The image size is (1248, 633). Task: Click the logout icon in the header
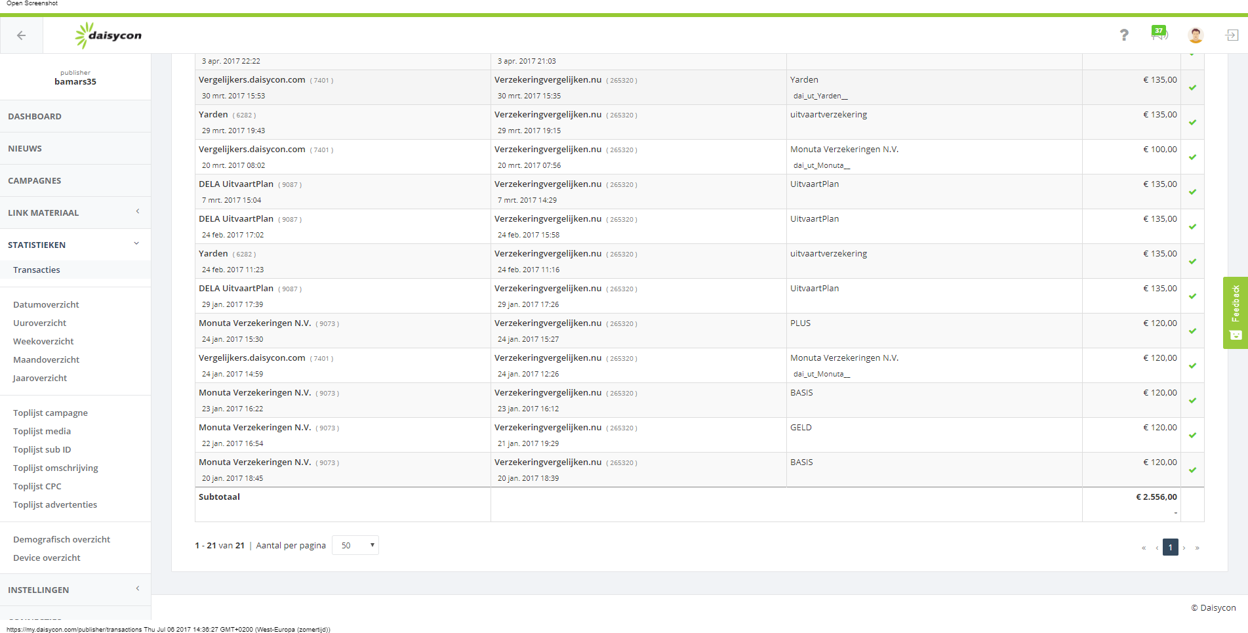click(1232, 35)
